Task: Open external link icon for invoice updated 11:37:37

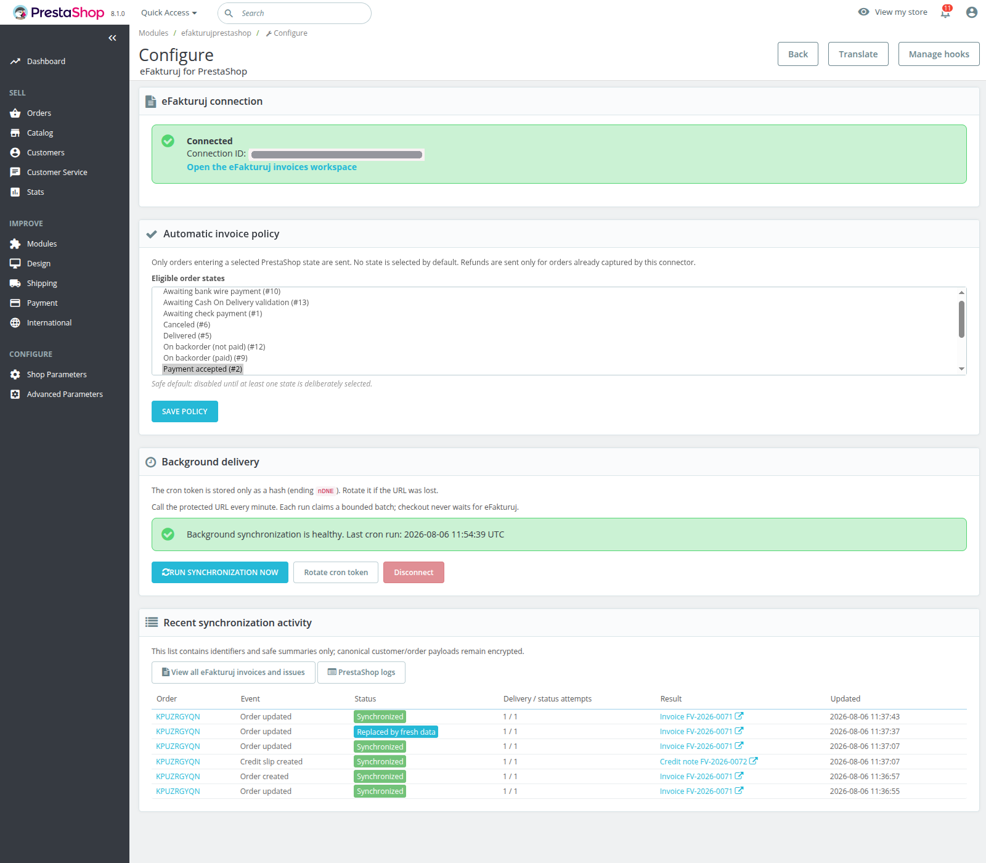Action: pos(739,731)
